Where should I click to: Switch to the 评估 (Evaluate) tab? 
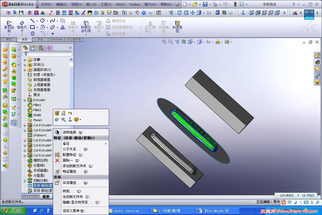click(x=40, y=39)
